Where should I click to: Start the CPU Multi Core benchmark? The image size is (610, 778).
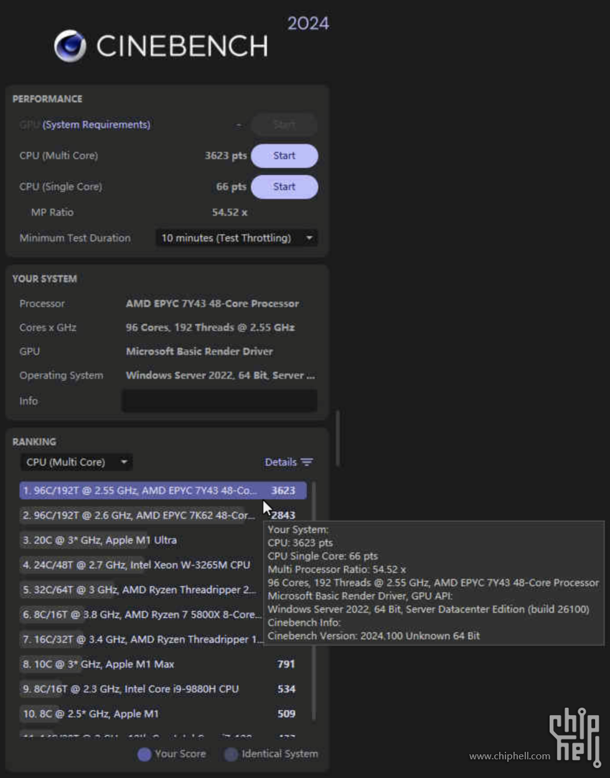point(284,156)
